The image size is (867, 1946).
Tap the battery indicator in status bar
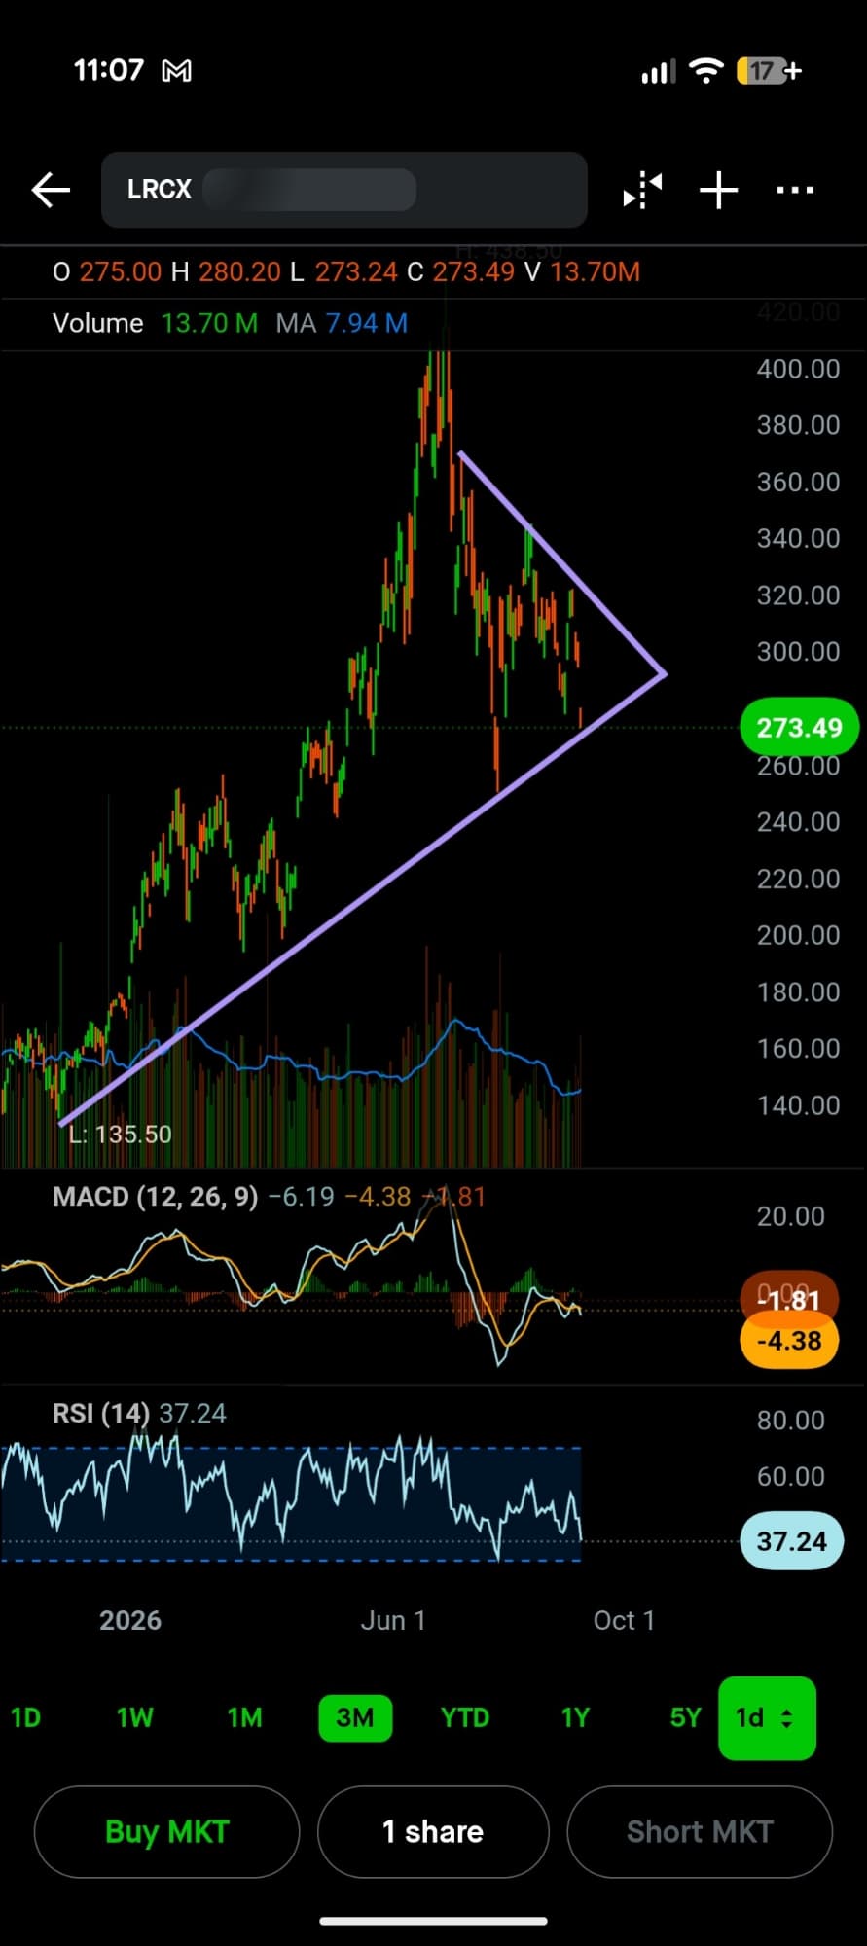click(x=769, y=71)
